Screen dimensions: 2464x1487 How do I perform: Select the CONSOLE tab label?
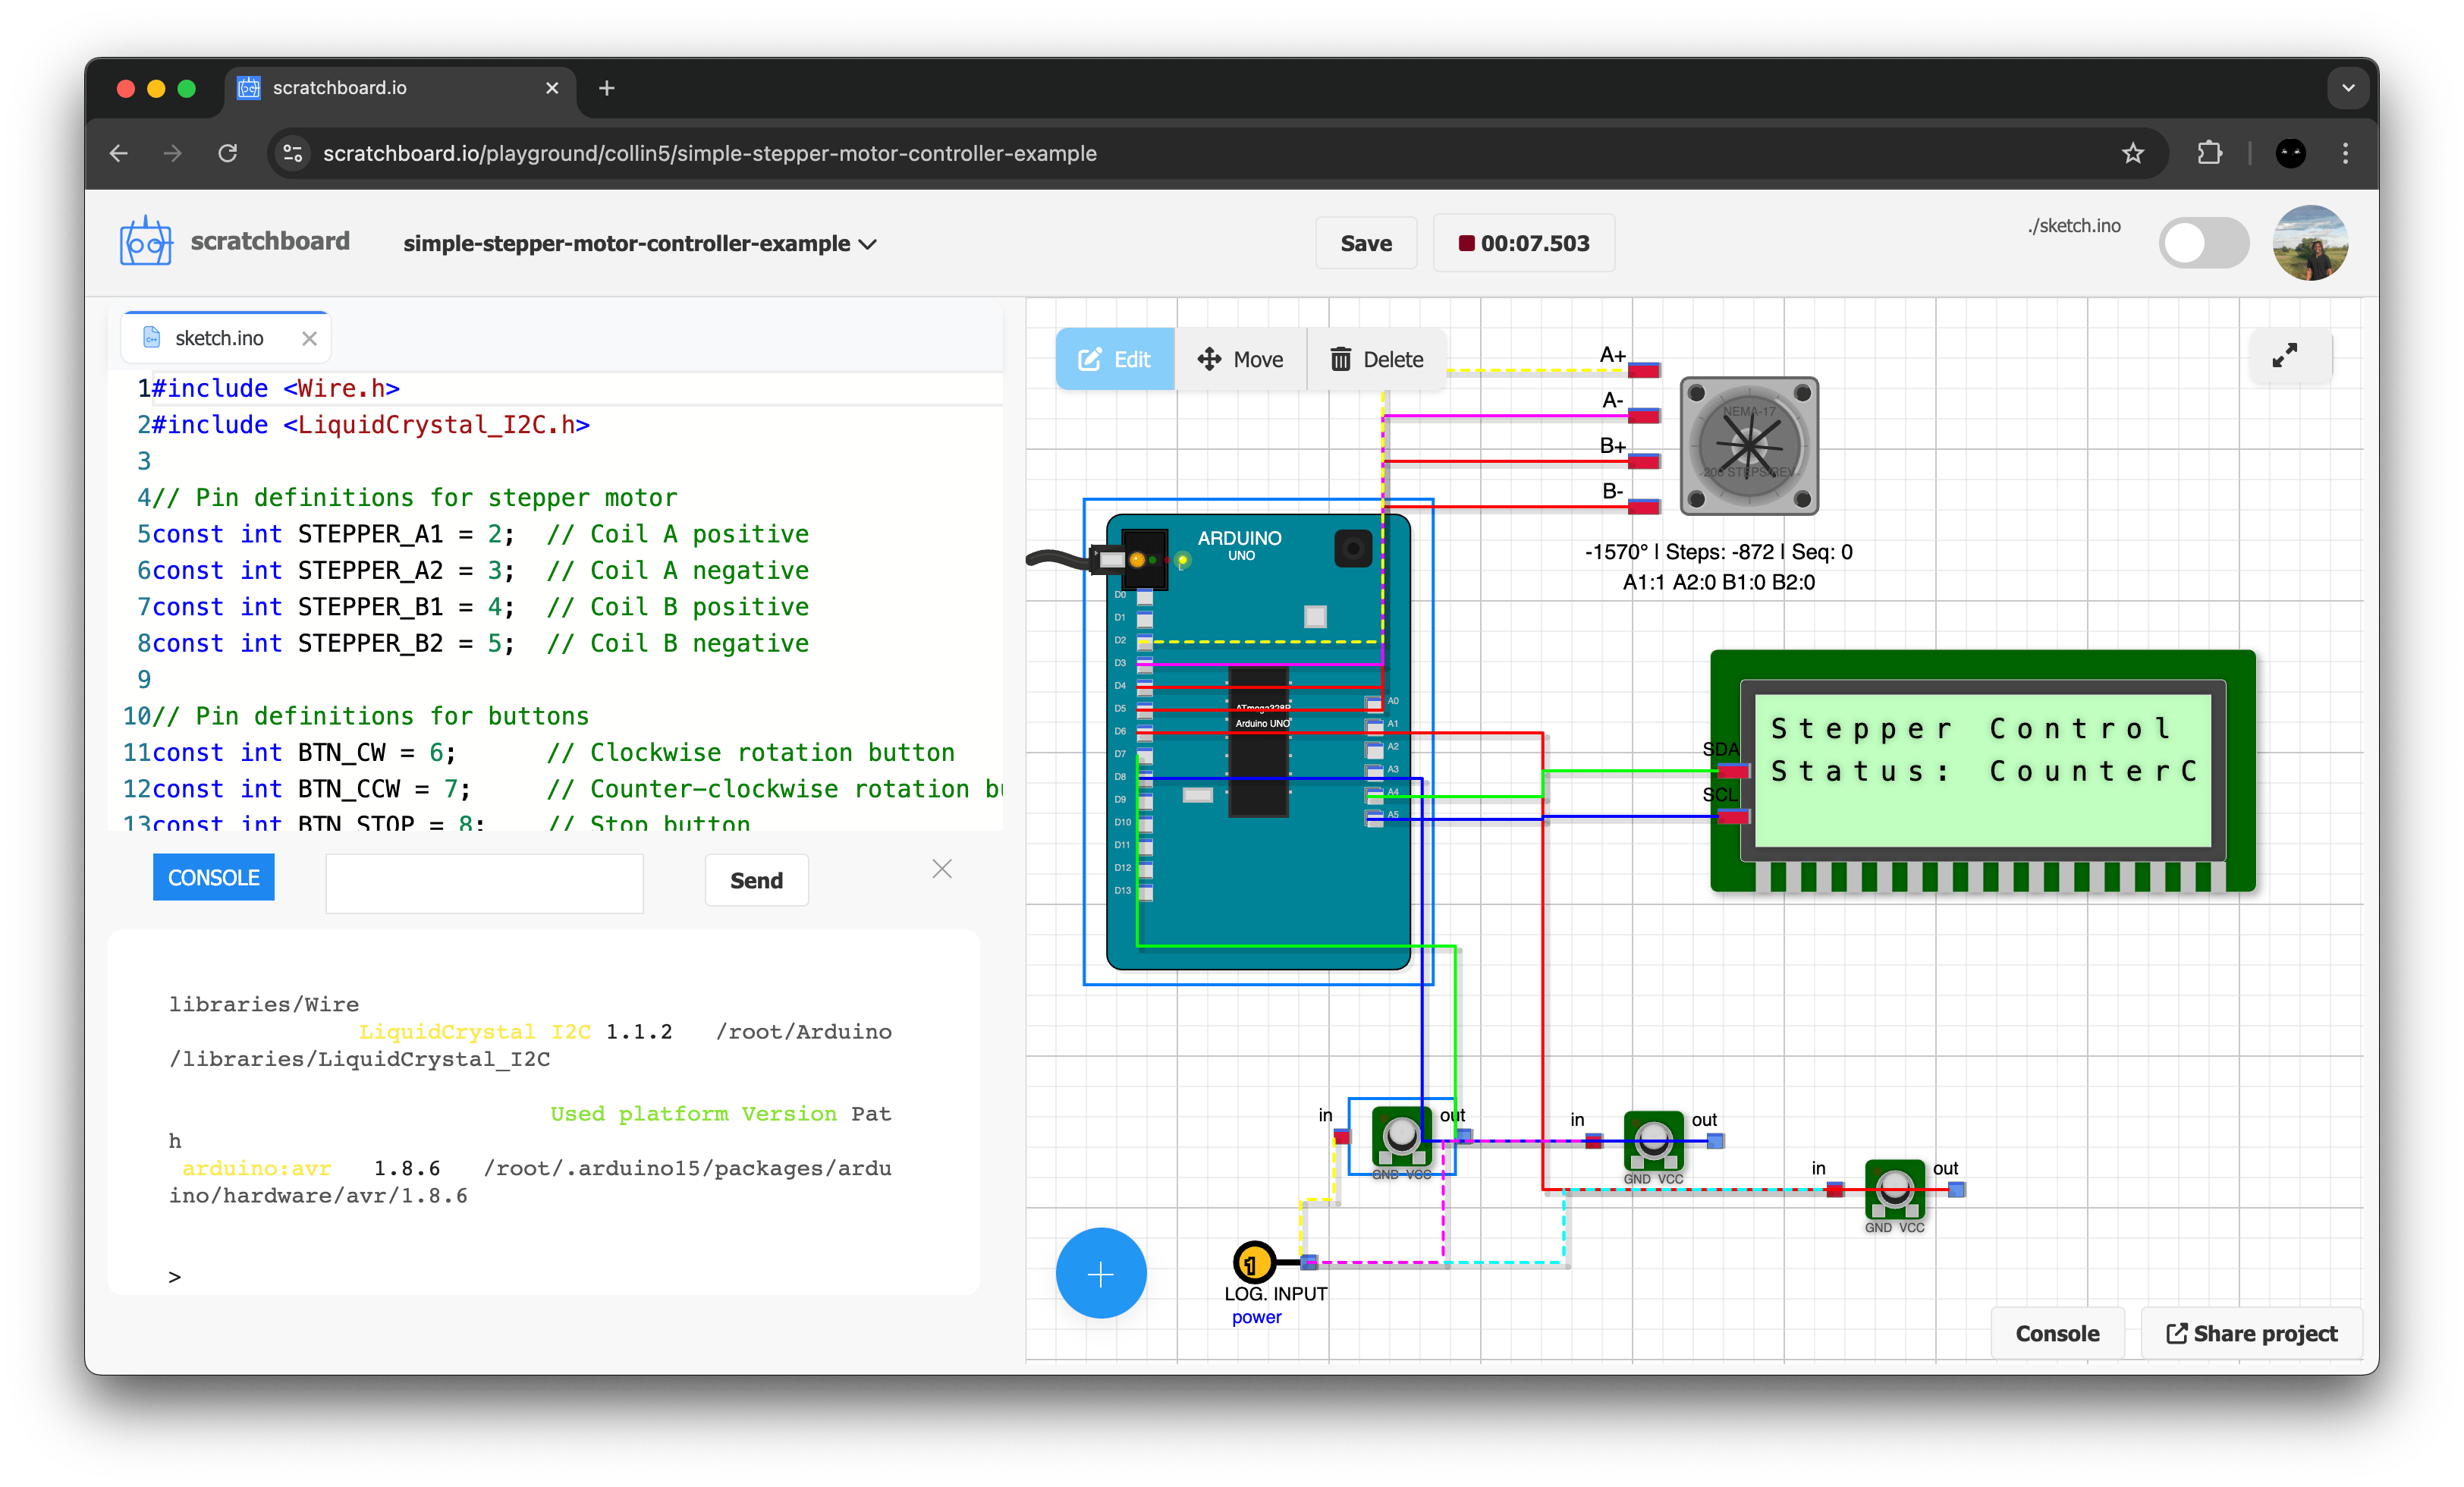click(213, 877)
